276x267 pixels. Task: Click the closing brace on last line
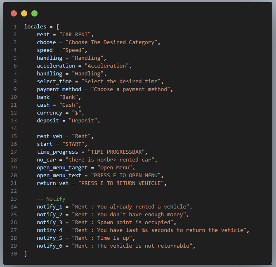pyautogui.click(x=26, y=254)
